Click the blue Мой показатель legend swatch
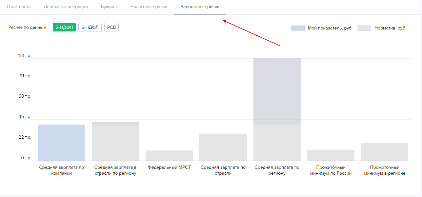422x197 pixels. [298, 28]
